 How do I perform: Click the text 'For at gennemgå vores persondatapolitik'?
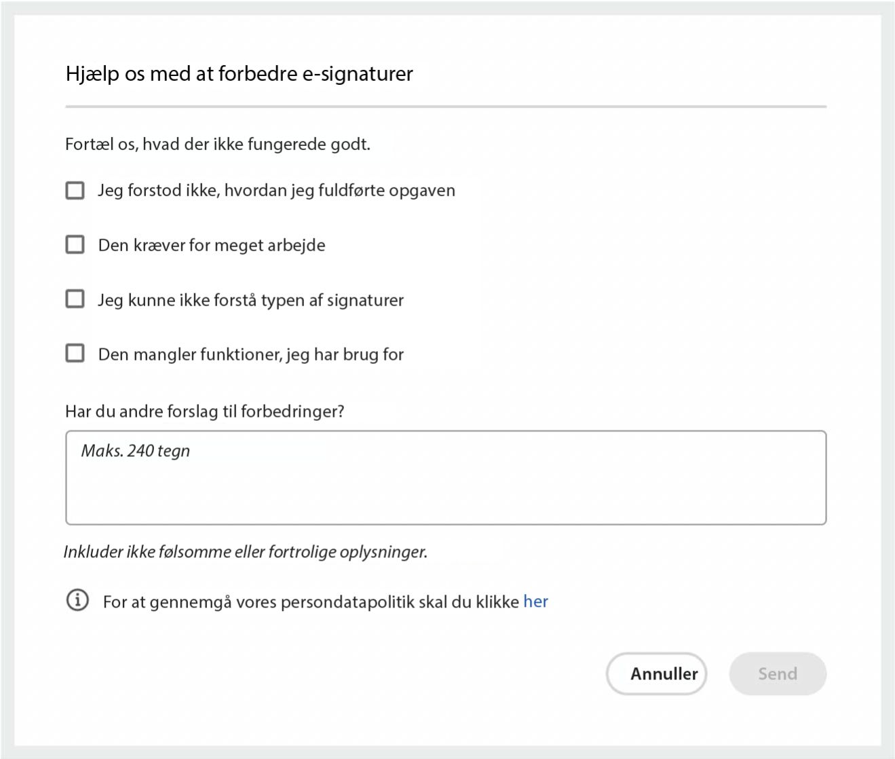click(x=309, y=601)
